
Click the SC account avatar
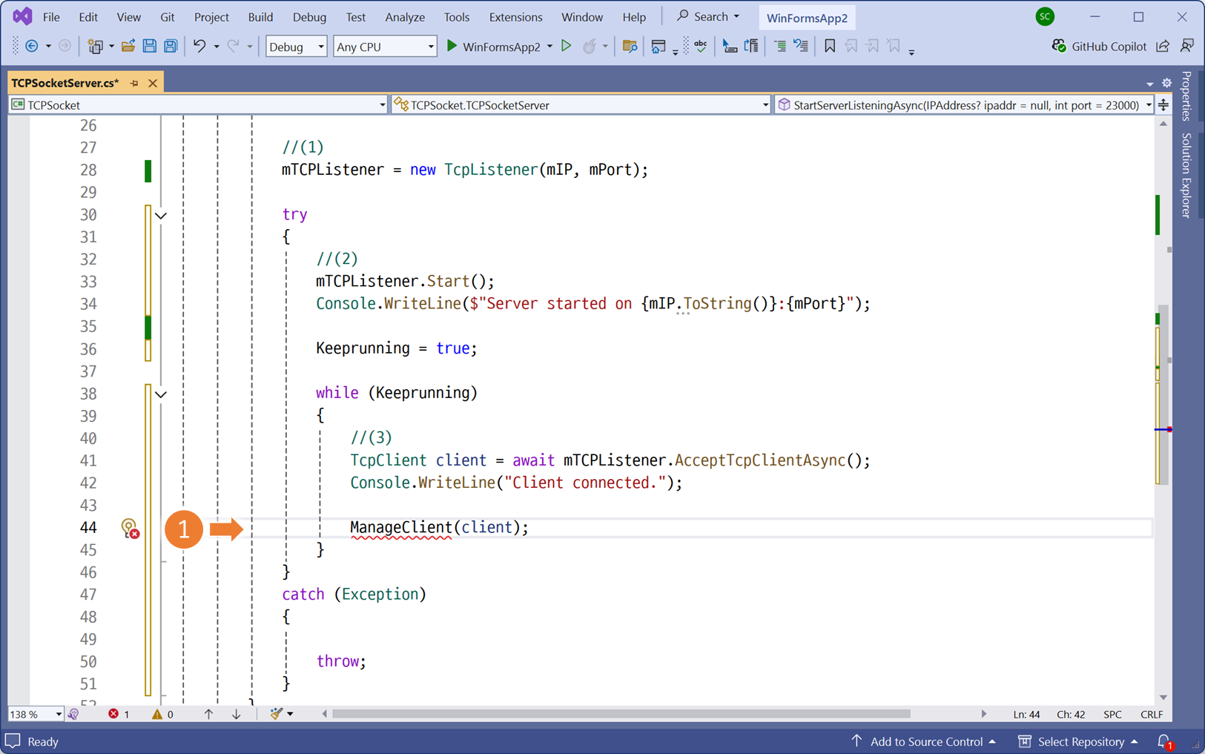pos(1045,16)
